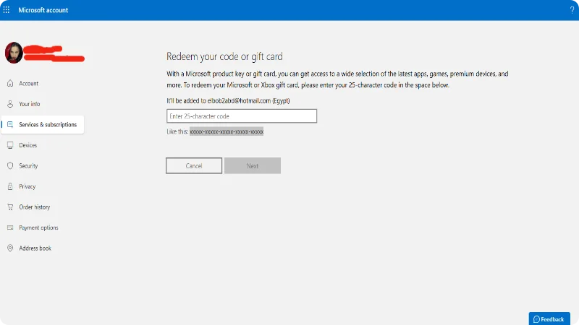Click the Order history cart icon
The image size is (579, 325).
[10, 207]
